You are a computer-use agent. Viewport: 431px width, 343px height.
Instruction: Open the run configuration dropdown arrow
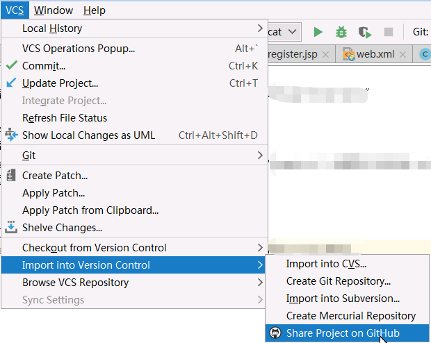(x=292, y=32)
